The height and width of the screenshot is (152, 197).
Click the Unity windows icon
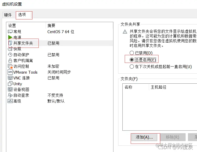[10, 84]
